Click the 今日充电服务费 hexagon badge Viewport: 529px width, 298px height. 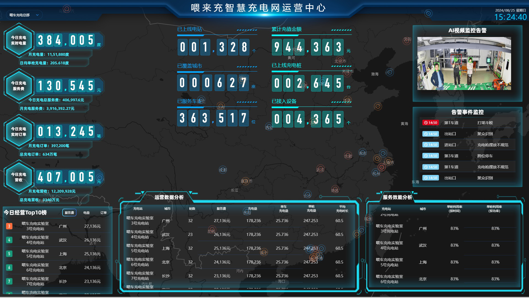[18, 86]
